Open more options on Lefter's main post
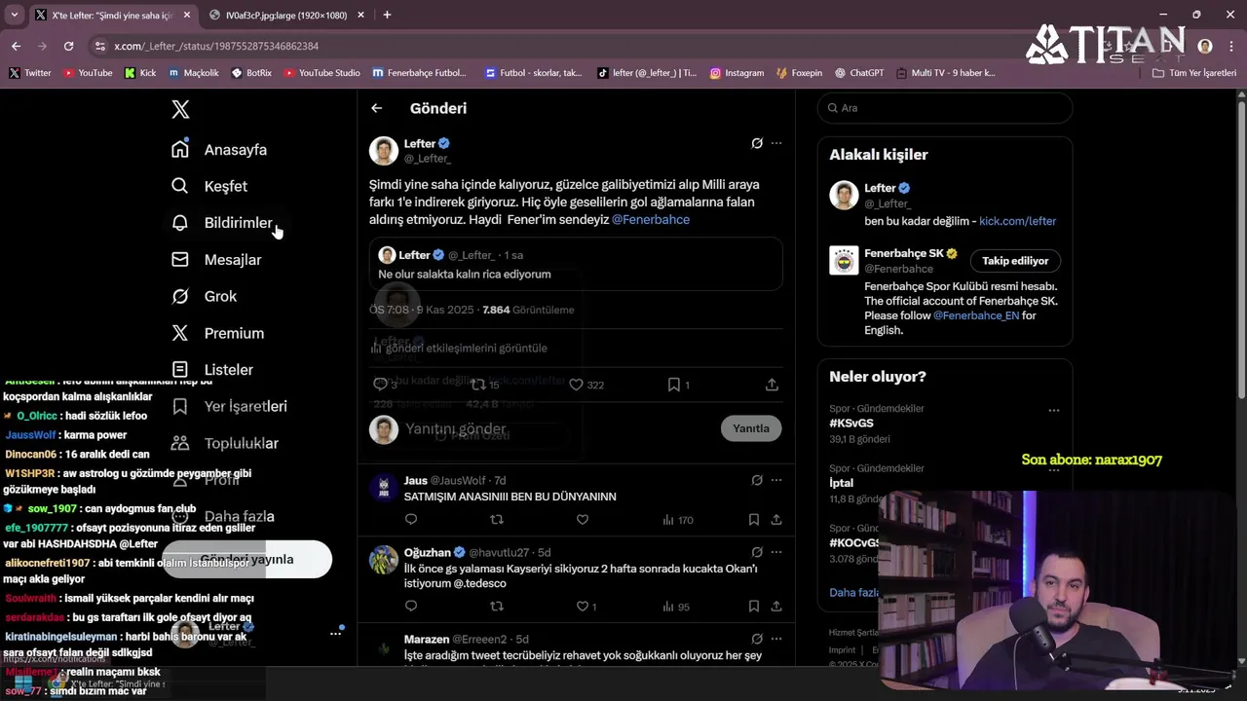Screen dimensions: 1247x701 click(x=776, y=143)
